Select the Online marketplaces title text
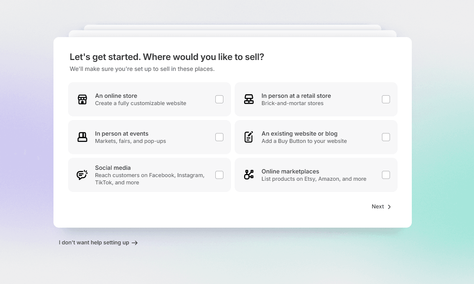 click(290, 171)
